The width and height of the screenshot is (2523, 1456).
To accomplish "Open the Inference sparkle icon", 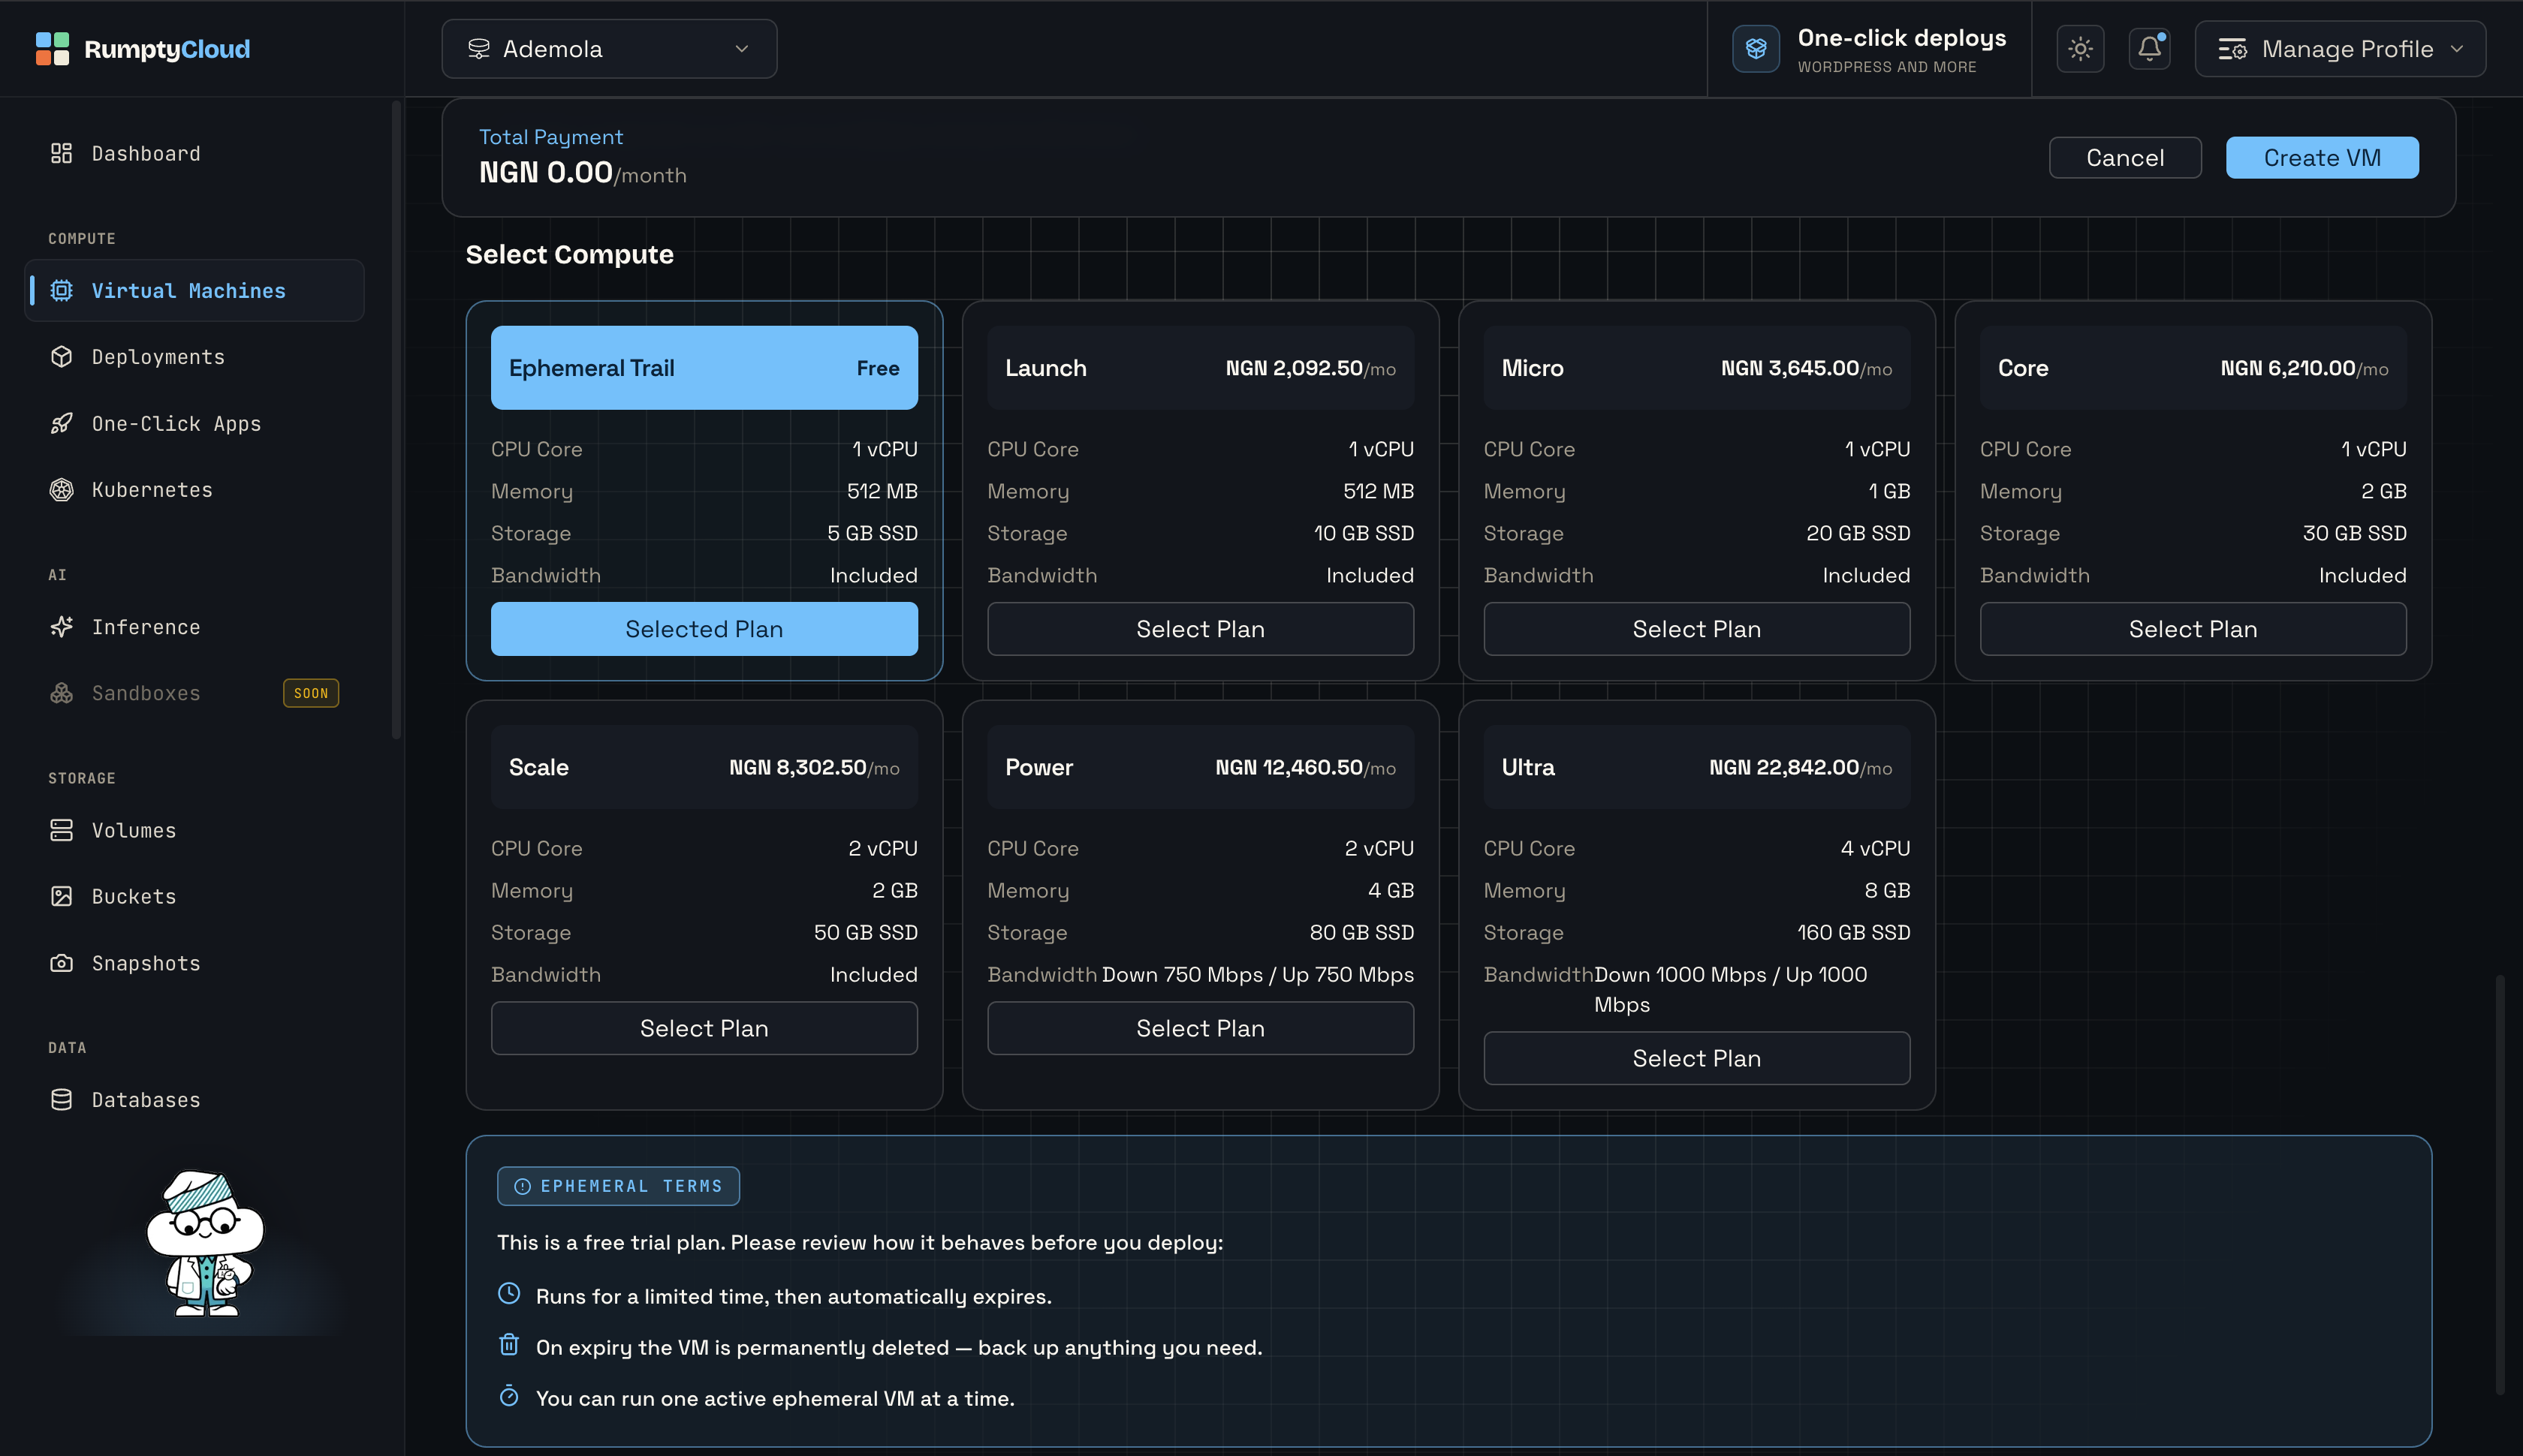I will [x=62, y=627].
